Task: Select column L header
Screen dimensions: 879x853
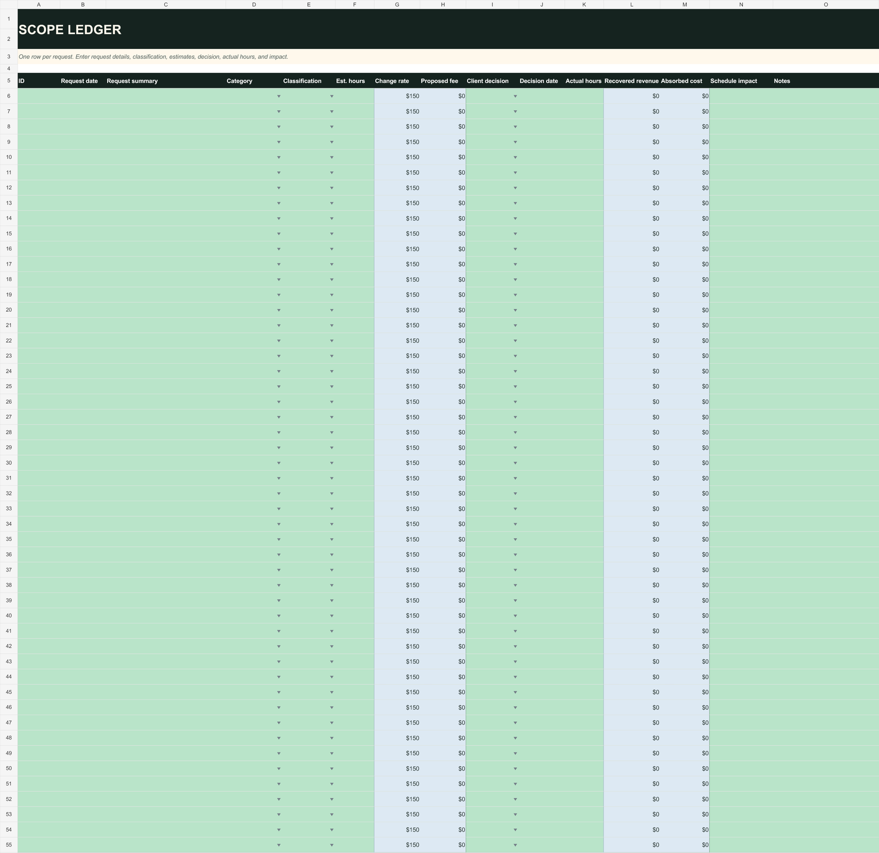Action: click(x=632, y=4)
